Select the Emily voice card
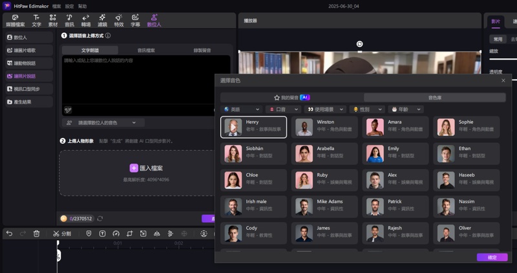The width and height of the screenshot is (517, 273). (396, 153)
